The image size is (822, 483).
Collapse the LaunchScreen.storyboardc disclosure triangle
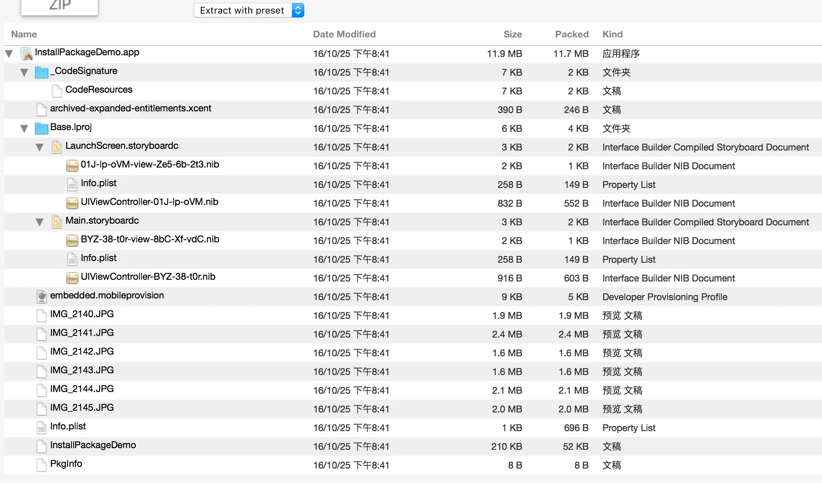pyautogui.click(x=40, y=147)
